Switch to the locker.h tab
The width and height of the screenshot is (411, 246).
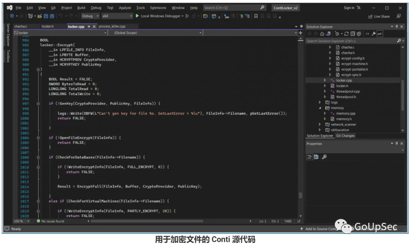point(48,27)
